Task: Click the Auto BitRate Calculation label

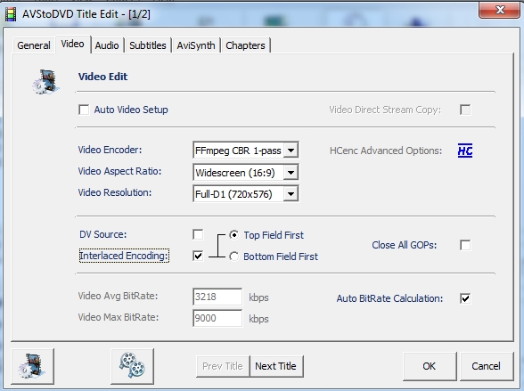Action: coord(389,298)
